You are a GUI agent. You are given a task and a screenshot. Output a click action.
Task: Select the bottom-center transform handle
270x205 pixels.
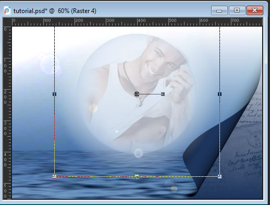(137, 177)
